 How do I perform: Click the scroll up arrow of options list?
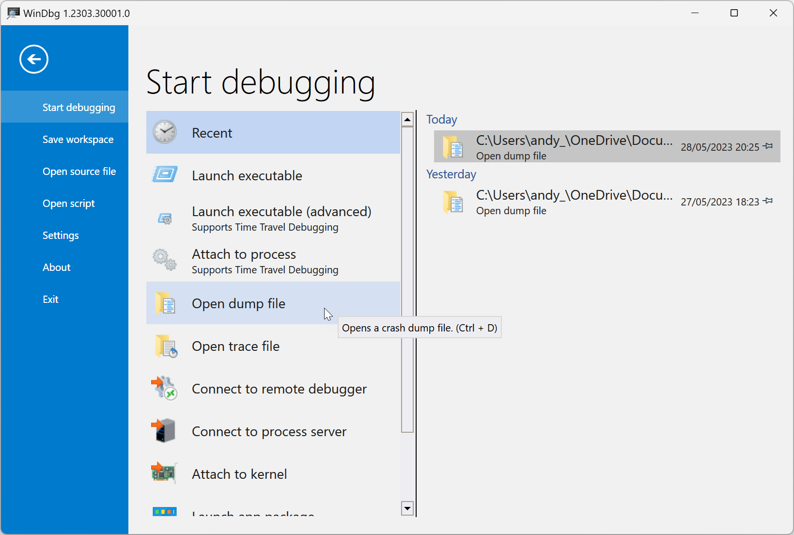point(407,119)
